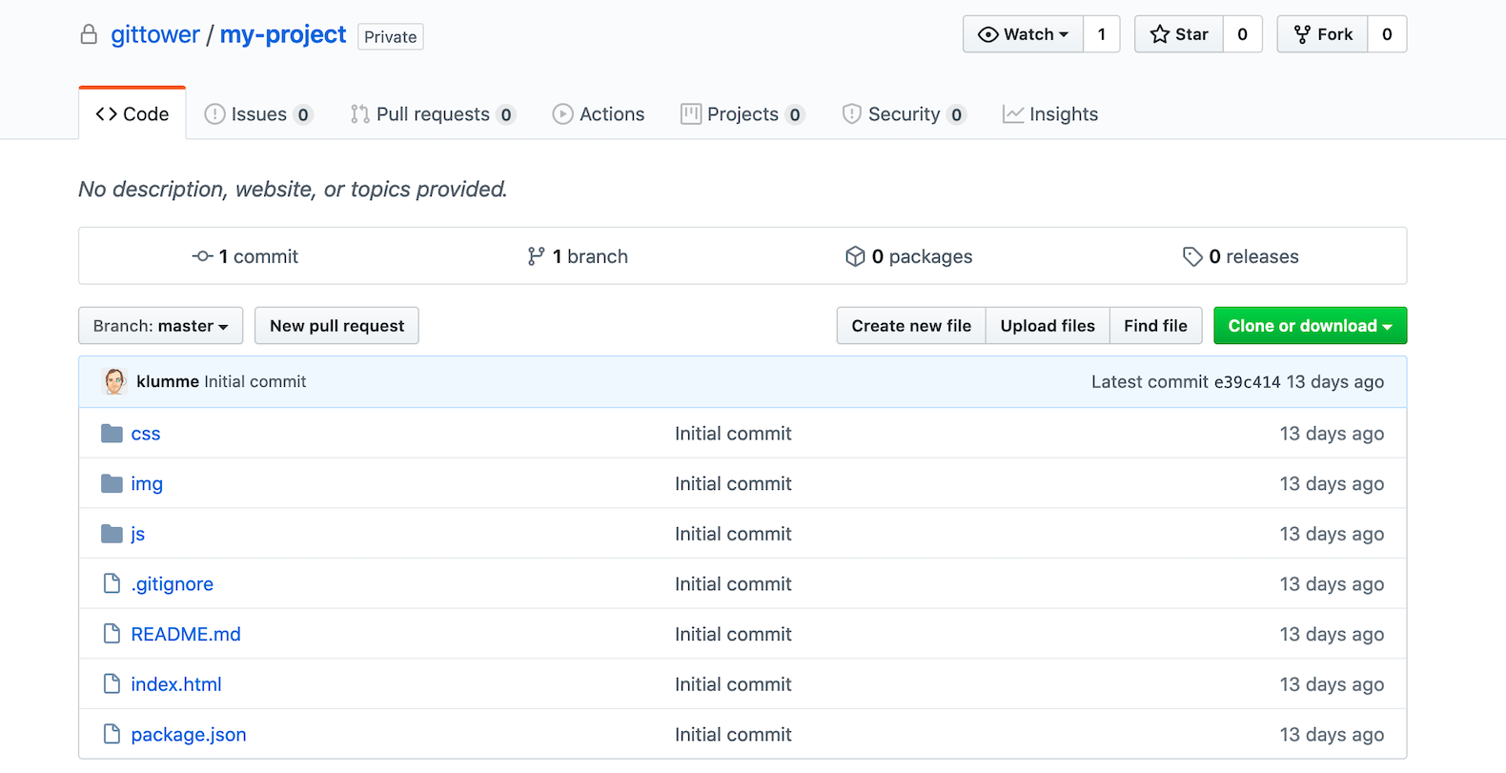Click the branch icon beside 1 branch

tap(537, 256)
